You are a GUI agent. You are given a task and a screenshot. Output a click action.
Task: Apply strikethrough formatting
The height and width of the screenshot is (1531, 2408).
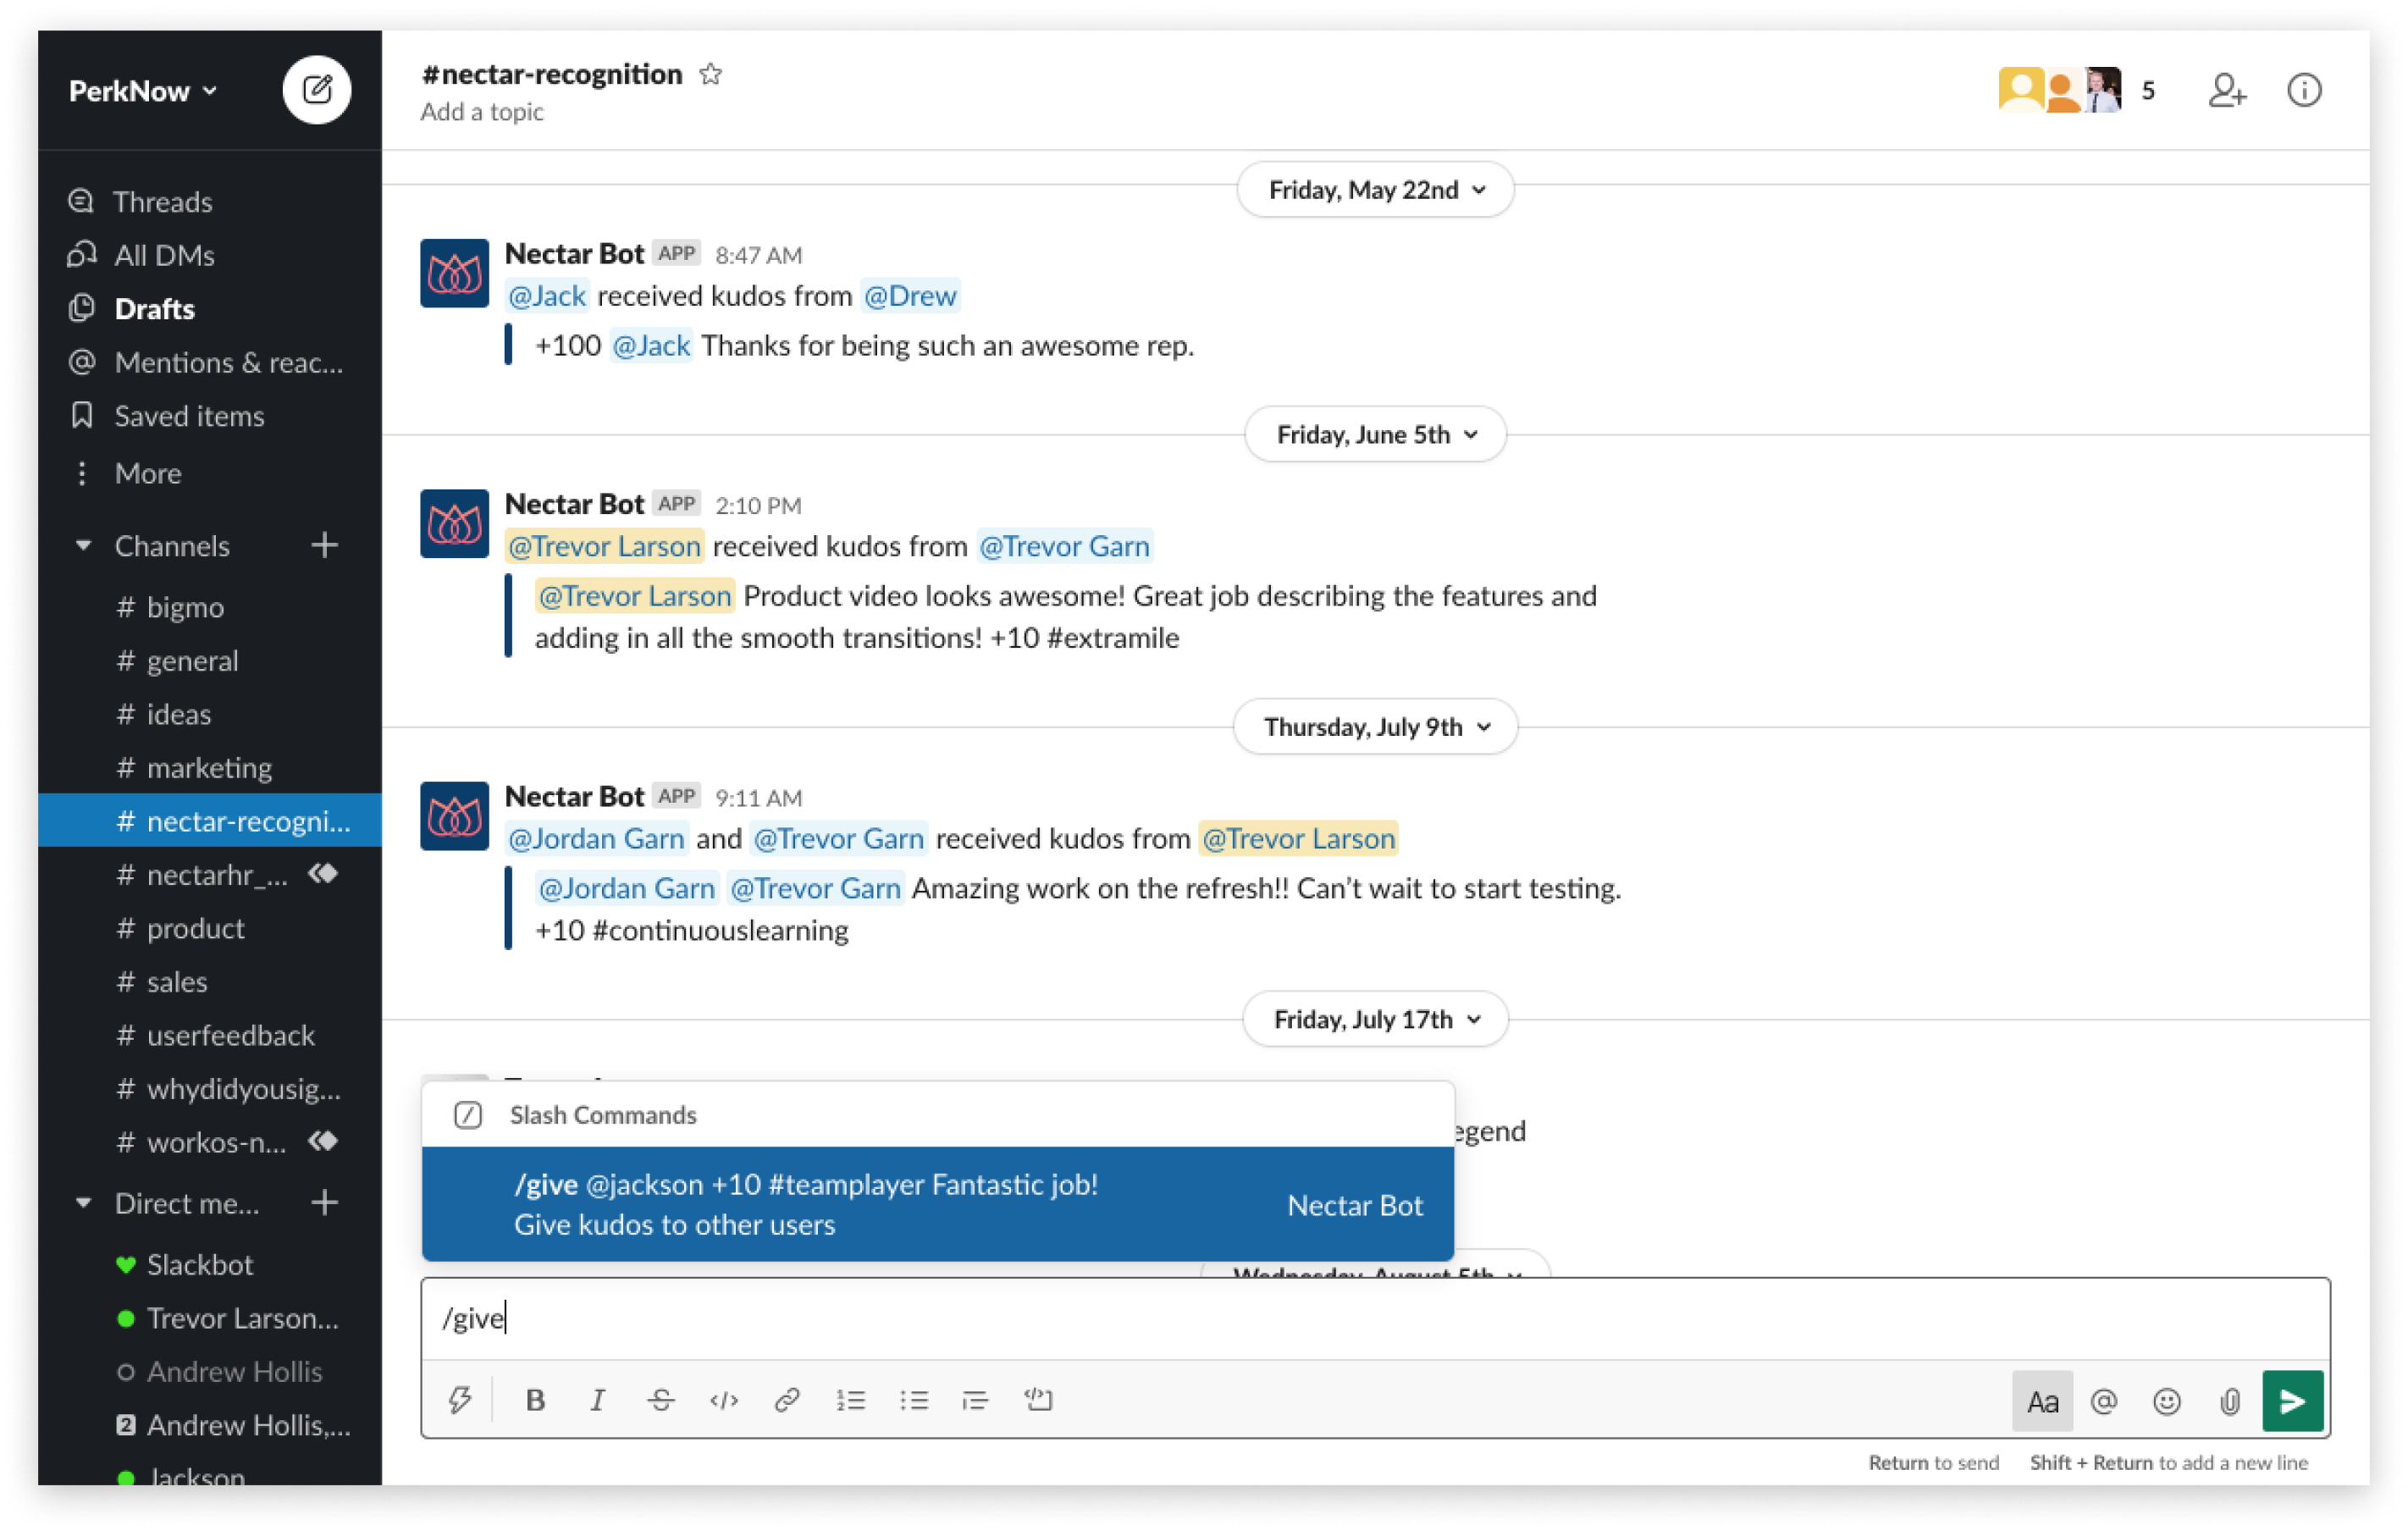[661, 1400]
